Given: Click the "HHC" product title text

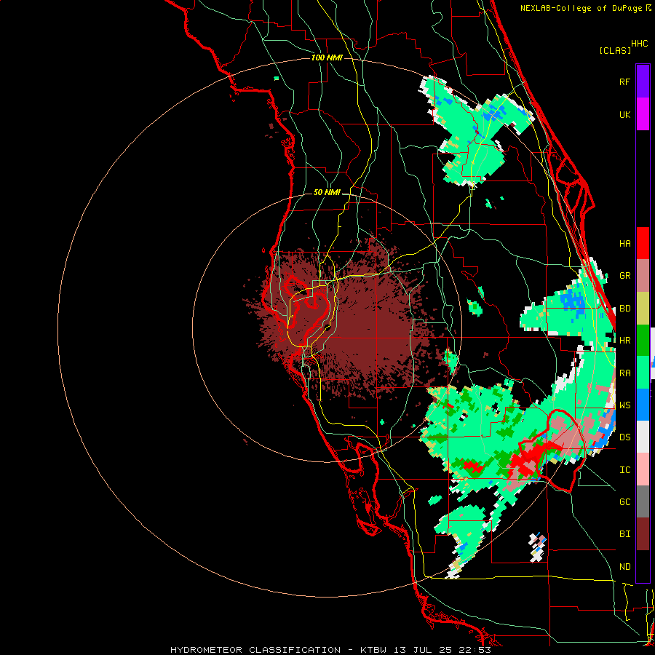Looking at the screenshot, I should click(x=639, y=44).
